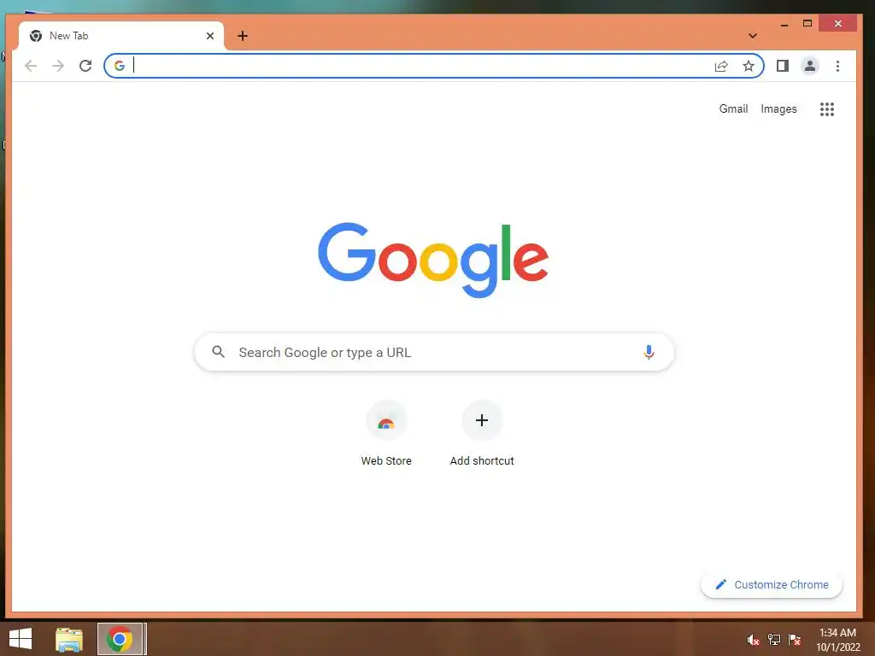Open the network tray icon

(x=774, y=640)
